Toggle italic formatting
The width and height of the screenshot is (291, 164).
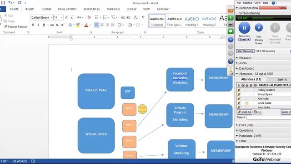point(38,25)
